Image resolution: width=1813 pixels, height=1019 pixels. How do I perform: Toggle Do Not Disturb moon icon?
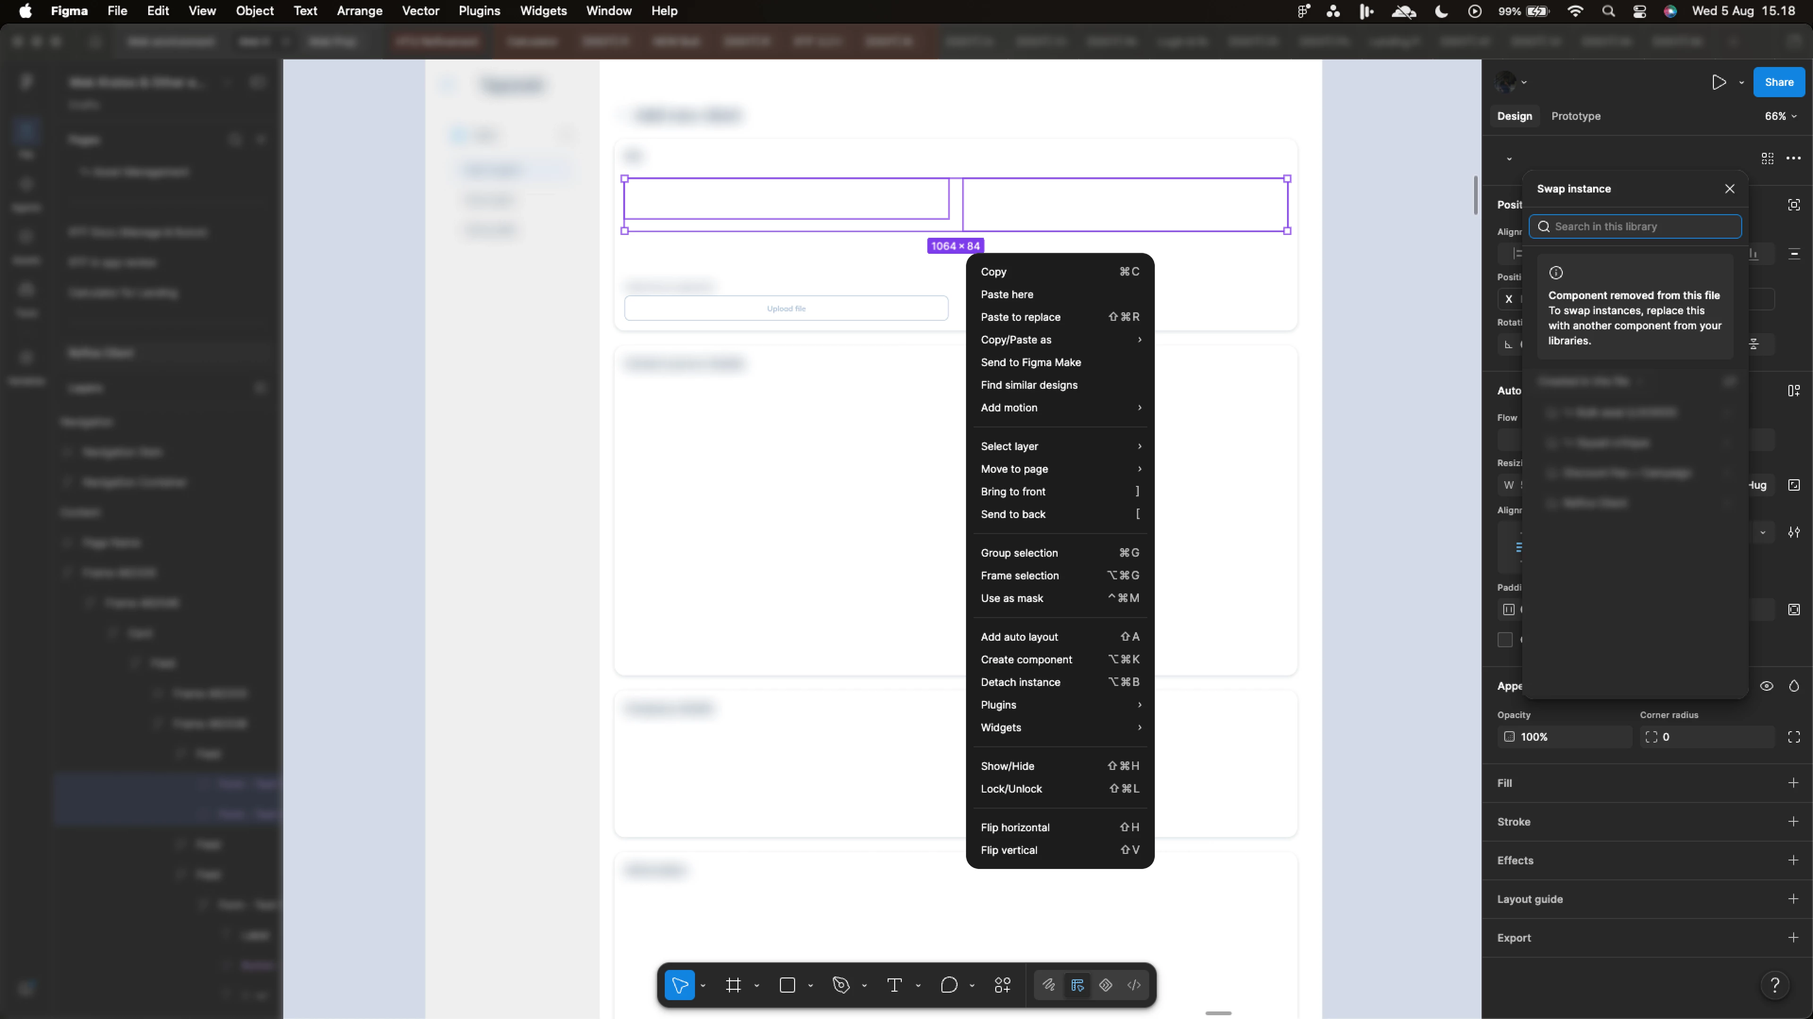pyautogui.click(x=1441, y=11)
